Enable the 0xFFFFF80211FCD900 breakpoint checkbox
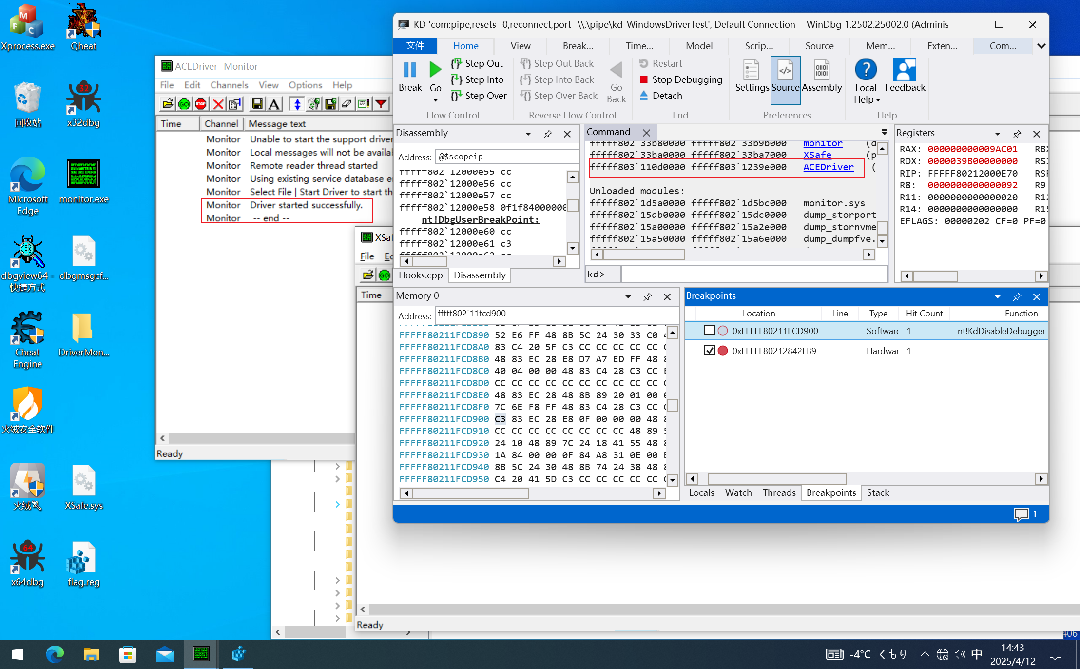Screen dimensions: 1080x669 click(710, 331)
